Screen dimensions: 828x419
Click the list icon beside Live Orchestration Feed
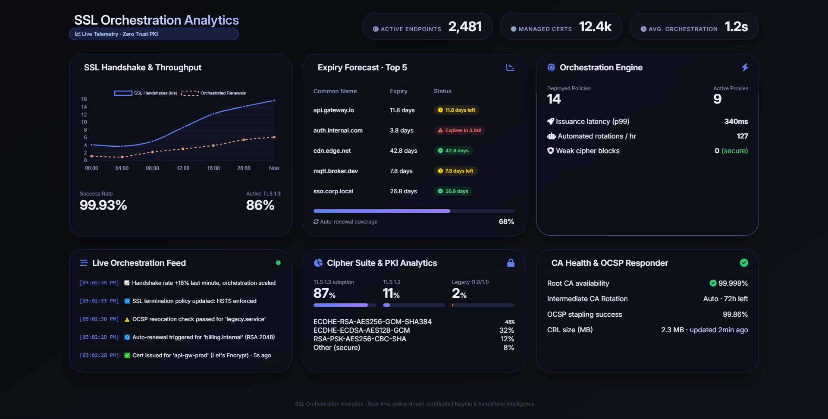click(x=84, y=263)
